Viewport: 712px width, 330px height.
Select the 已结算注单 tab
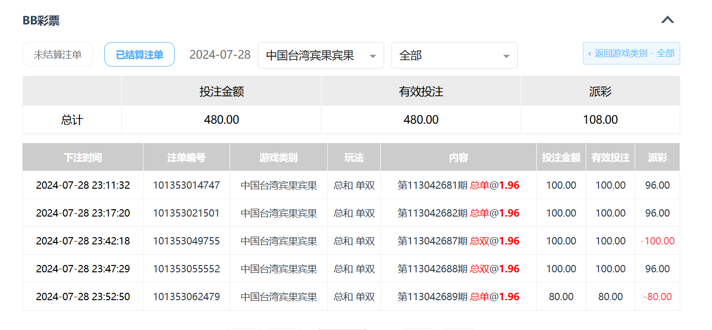(139, 55)
